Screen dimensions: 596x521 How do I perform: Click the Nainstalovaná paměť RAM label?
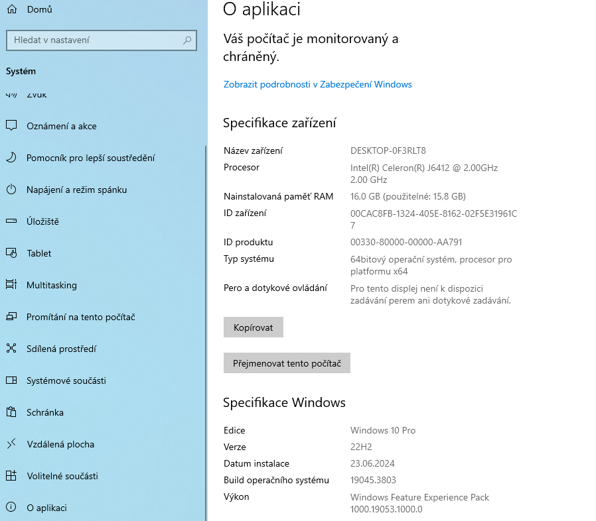(278, 196)
